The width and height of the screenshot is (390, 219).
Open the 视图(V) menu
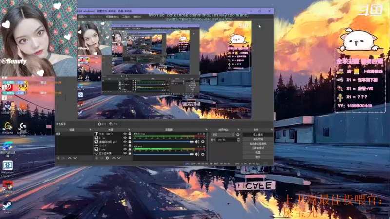pyautogui.click(x=82, y=17)
